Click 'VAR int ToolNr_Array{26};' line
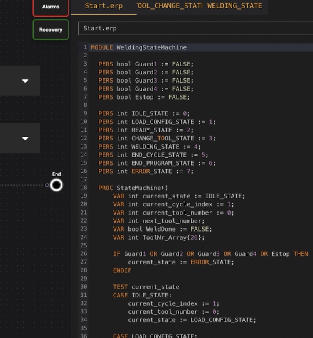The width and height of the screenshot is (313, 338). [159, 237]
